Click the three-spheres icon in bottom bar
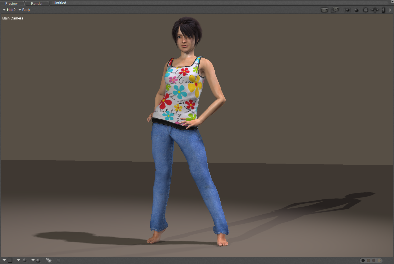Image resolution: width=394 pixels, height=264 pixels. (x=49, y=260)
